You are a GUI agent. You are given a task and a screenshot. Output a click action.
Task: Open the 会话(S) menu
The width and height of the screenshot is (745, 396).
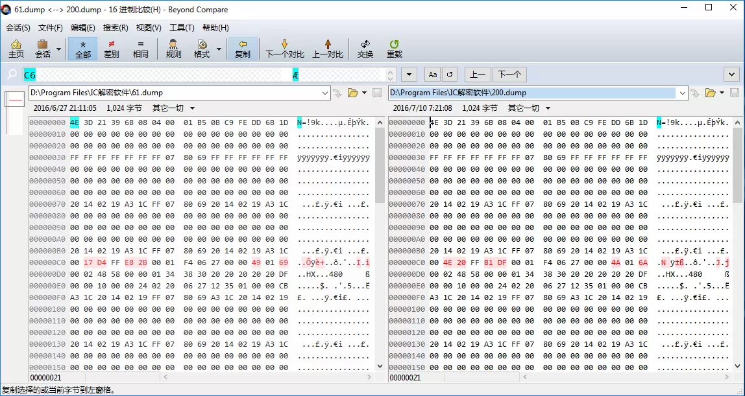tap(18, 28)
